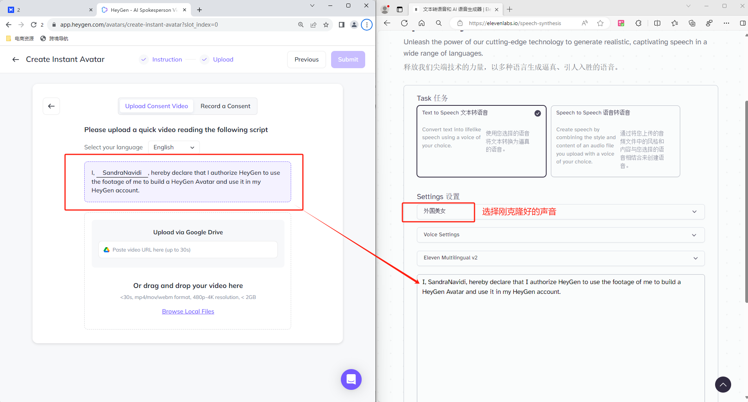The height and width of the screenshot is (402, 748).
Task: Close the ElevenLabs tab in Edge
Action: pyautogui.click(x=496, y=9)
